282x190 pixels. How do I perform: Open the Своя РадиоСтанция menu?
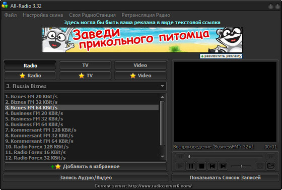[x=92, y=15]
